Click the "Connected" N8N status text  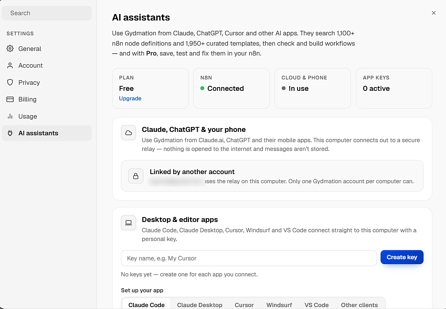[225, 89]
